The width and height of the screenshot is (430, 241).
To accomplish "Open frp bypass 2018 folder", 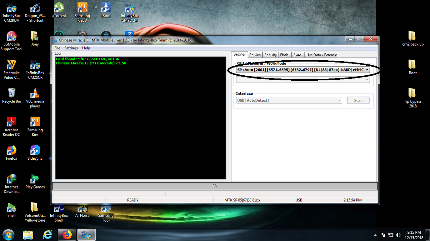I will [413, 98].
